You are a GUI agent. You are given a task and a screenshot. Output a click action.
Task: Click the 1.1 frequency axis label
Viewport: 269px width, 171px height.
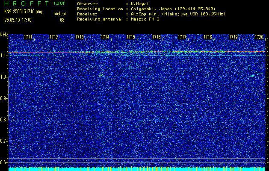coord(3,56)
